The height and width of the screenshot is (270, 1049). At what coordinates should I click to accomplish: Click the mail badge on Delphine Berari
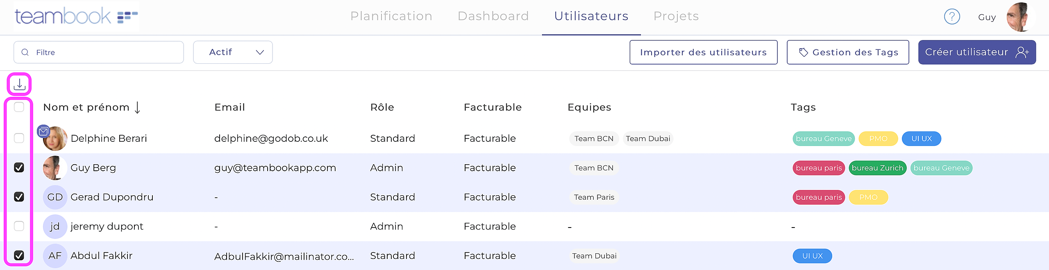point(43,132)
